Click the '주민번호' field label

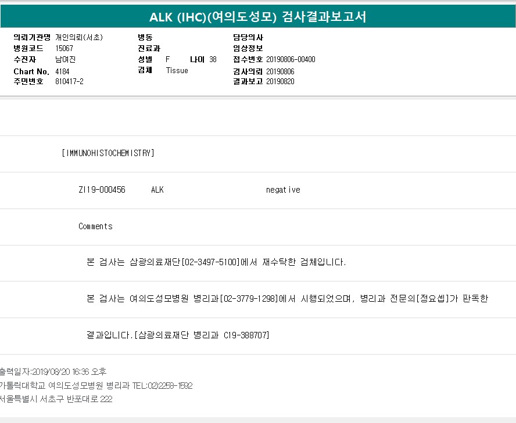[28, 81]
